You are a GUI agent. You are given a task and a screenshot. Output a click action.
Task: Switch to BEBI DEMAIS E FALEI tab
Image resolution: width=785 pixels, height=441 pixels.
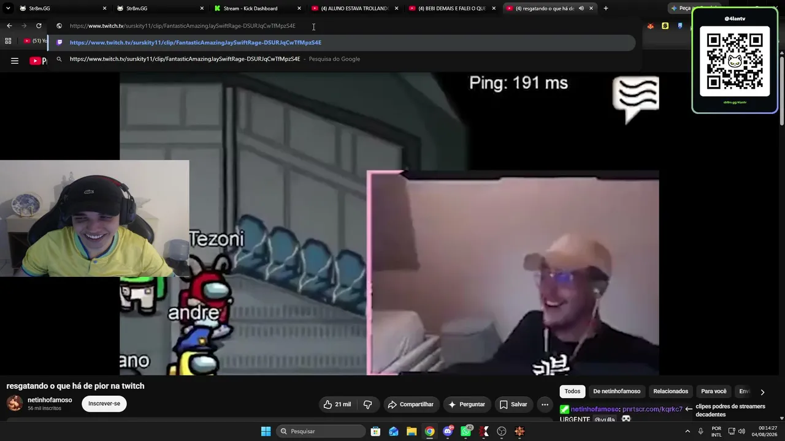click(452, 8)
